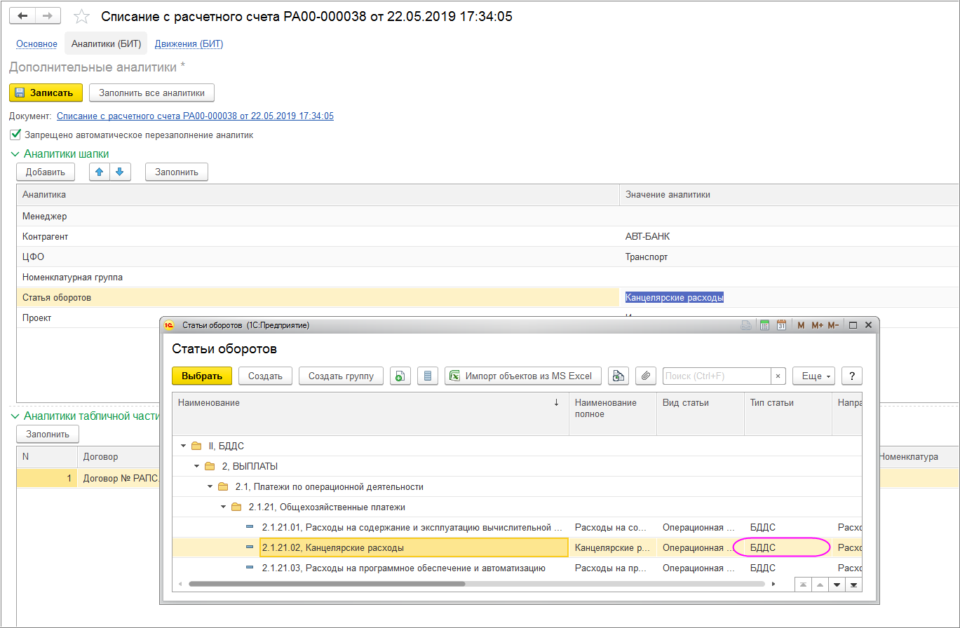The height and width of the screenshot is (628, 960).
Task: Click the scrollbar right arrow in the list
Action: tap(773, 583)
